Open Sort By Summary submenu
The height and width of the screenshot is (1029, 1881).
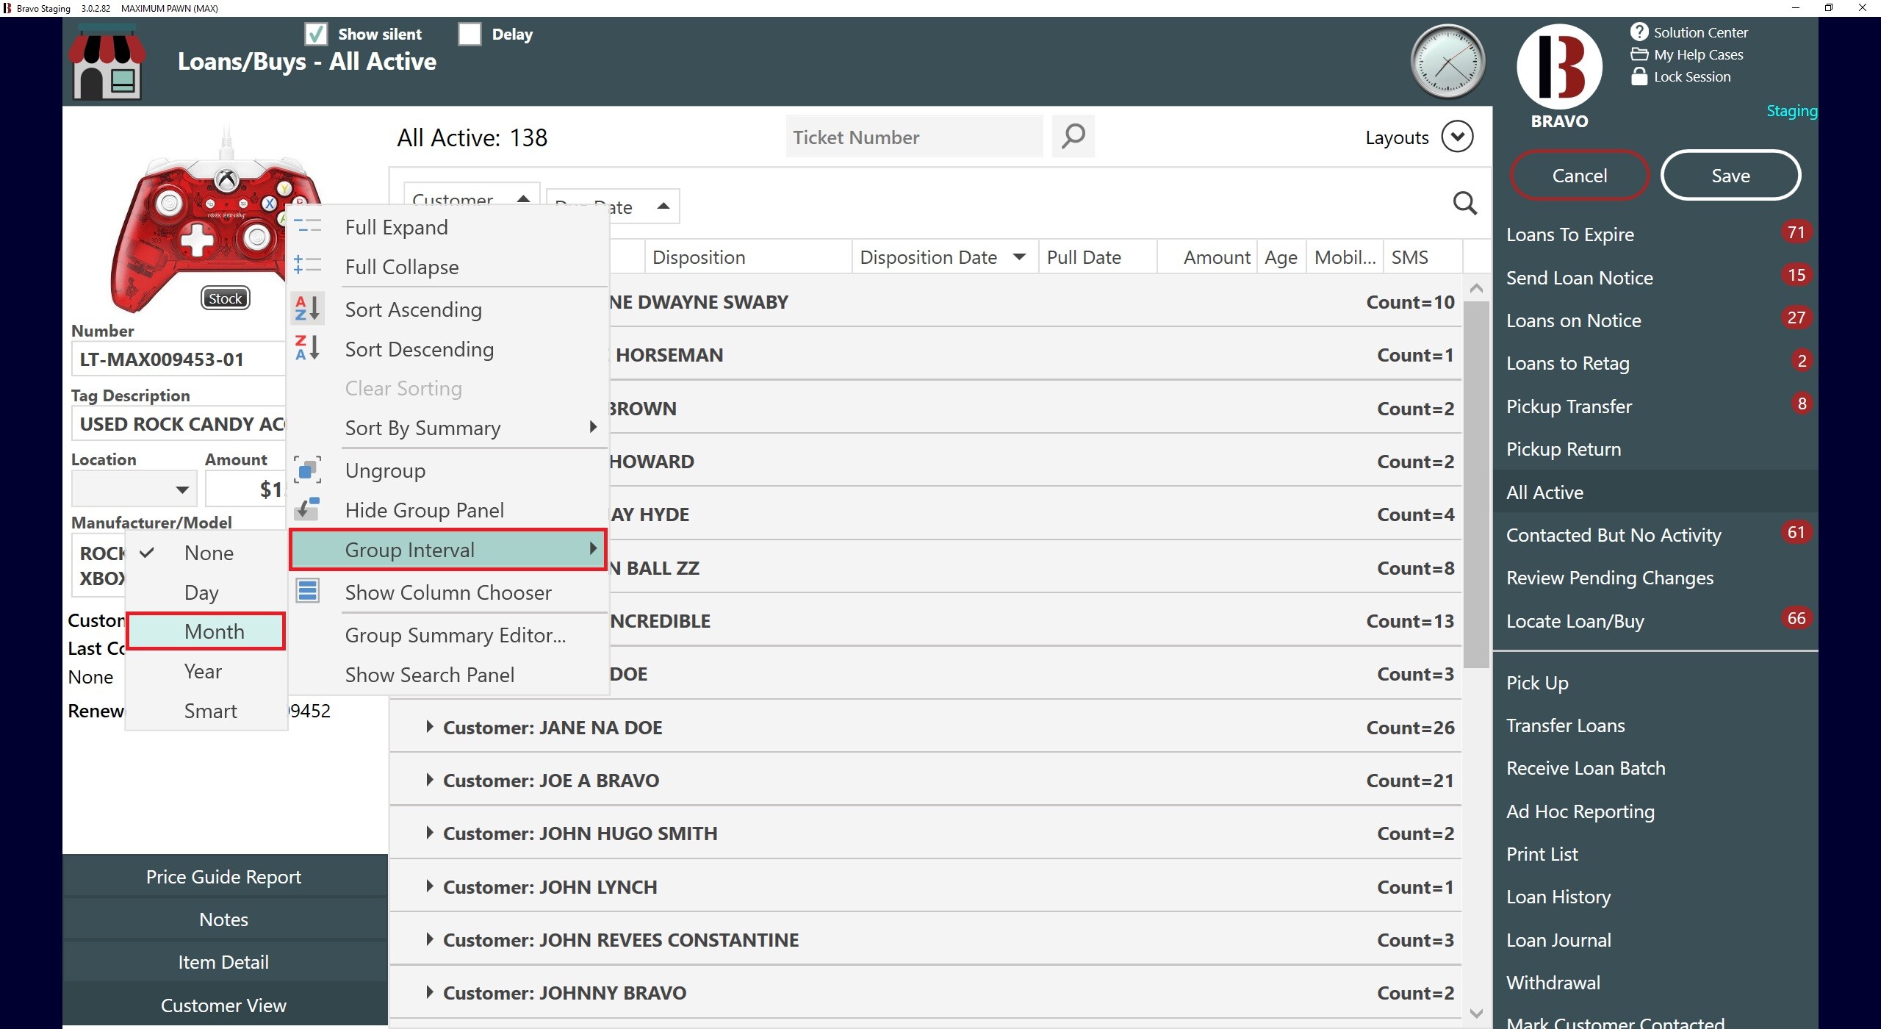point(448,428)
